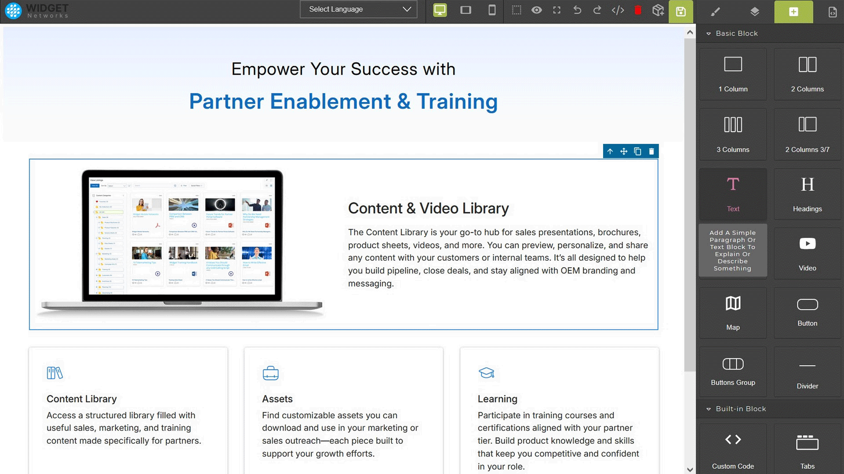Open the code view editor
The image size is (844, 474).
[618, 9]
